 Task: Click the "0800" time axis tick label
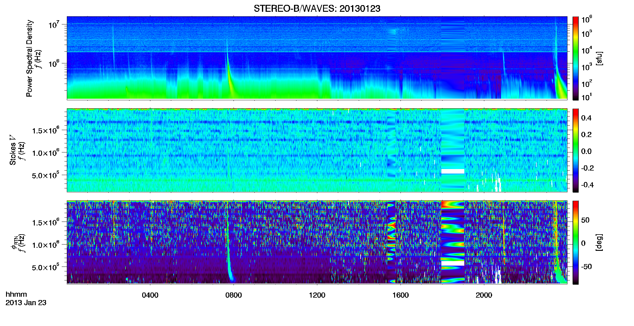[x=234, y=295]
